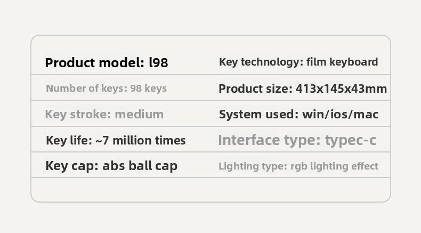Select the "98 keys" value text

coord(148,89)
